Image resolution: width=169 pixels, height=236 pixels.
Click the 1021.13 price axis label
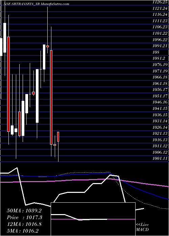pyautogui.click(x=160, y=134)
